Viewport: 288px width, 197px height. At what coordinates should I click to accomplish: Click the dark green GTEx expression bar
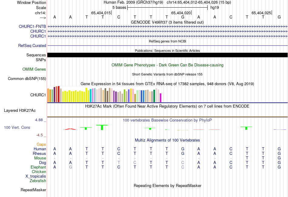[x=154, y=96]
